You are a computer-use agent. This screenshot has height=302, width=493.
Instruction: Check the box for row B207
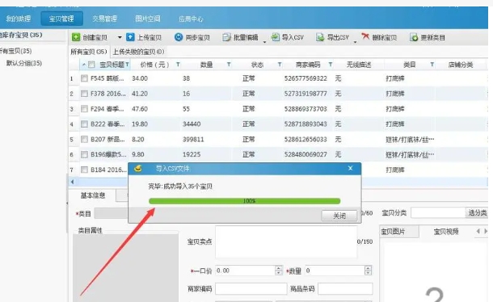click(84, 139)
